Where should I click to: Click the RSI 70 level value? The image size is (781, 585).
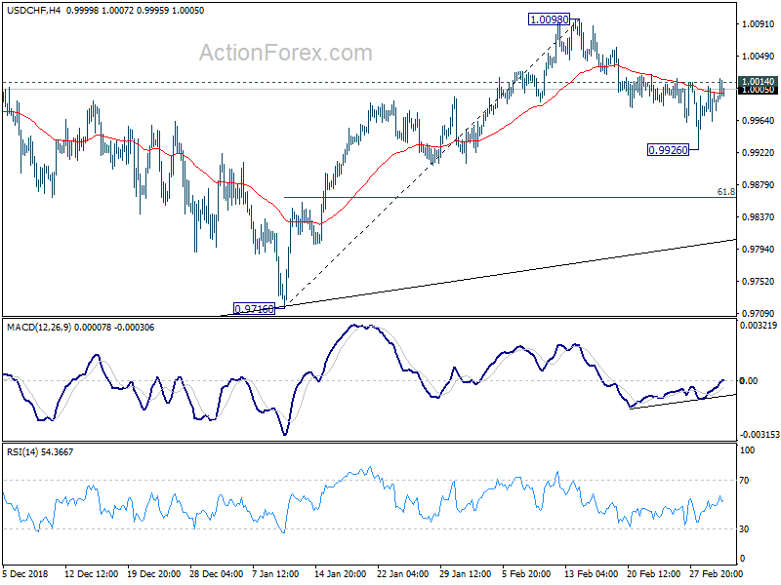[744, 481]
